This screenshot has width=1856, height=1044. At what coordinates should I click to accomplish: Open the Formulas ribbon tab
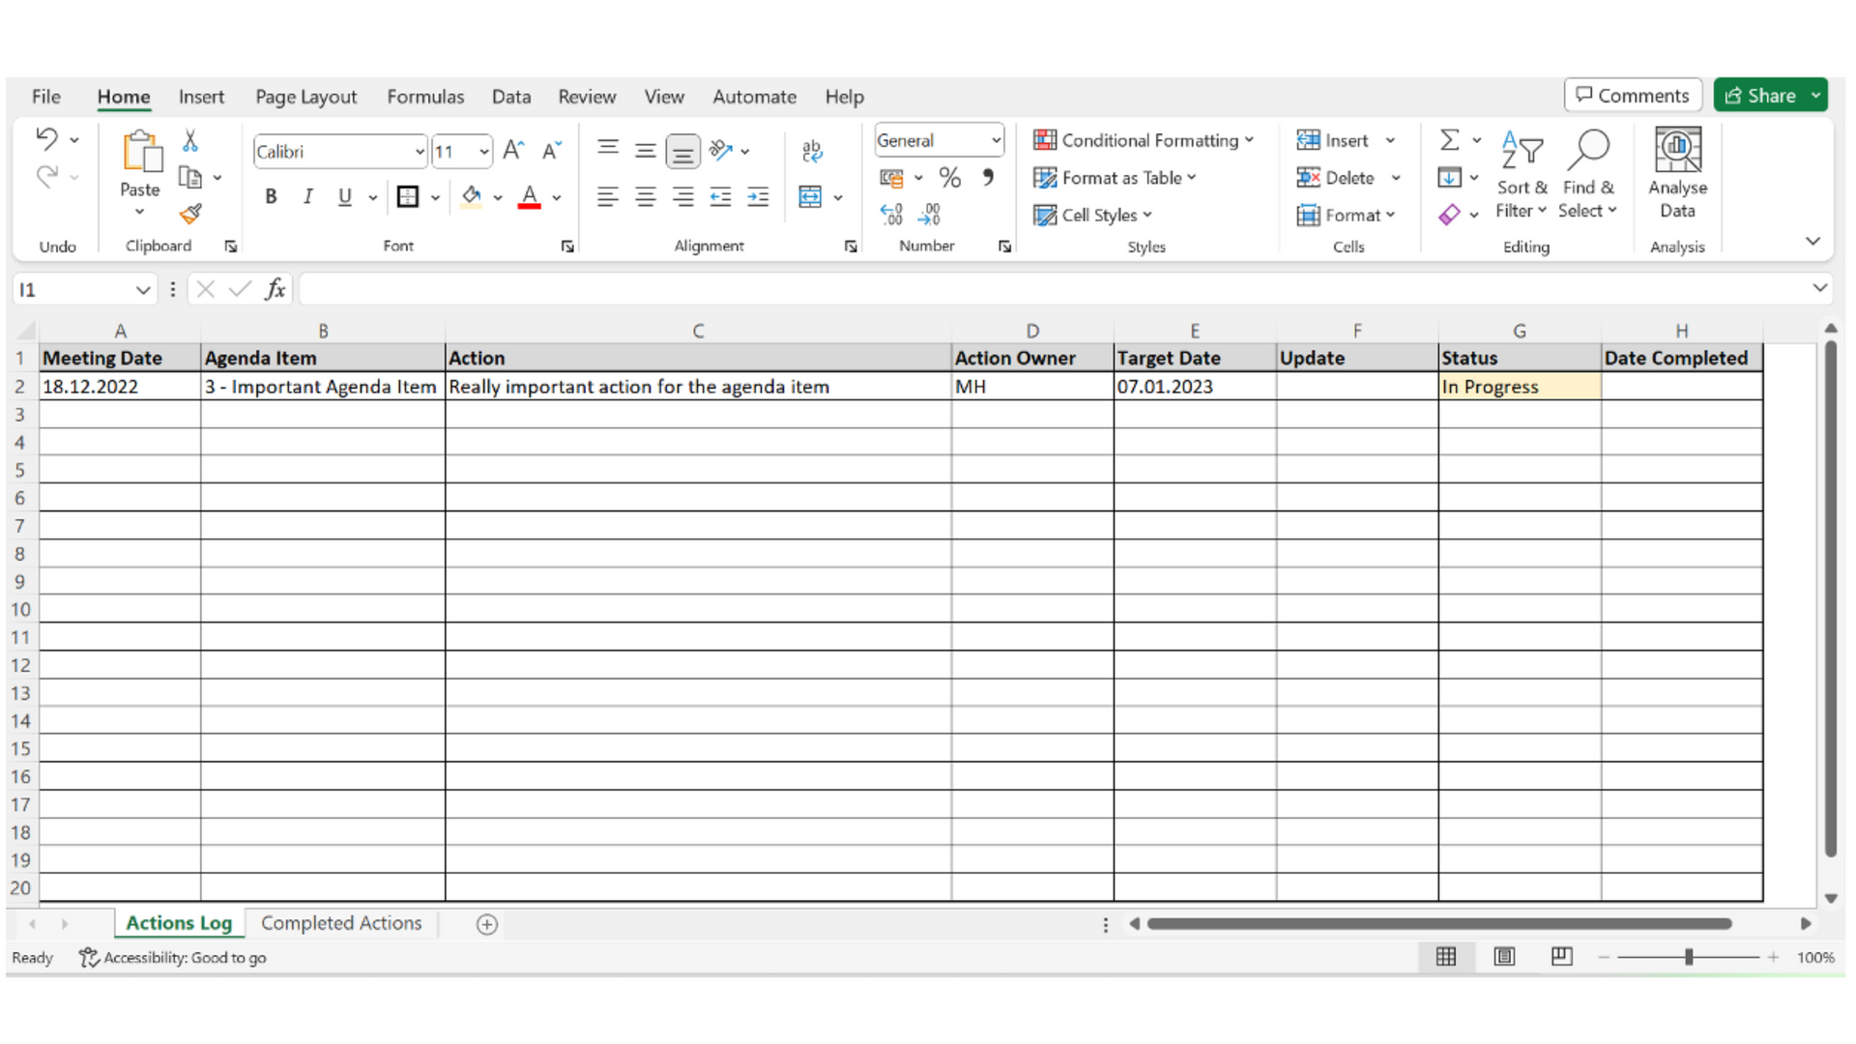coord(425,97)
